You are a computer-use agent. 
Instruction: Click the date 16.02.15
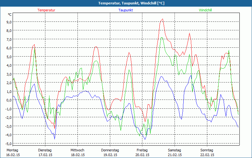pos(13,155)
